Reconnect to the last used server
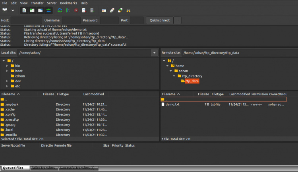The width and height of the screenshot is (298, 172). 92,10
